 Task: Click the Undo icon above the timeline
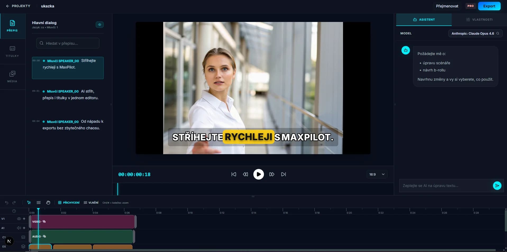point(7,203)
